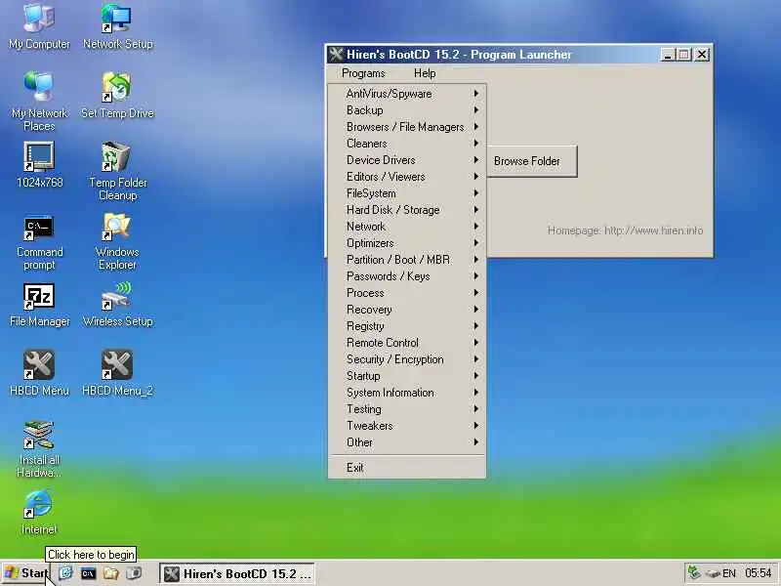781x586 pixels.
Task: Choose Exit from Programs menu
Action: (407, 468)
